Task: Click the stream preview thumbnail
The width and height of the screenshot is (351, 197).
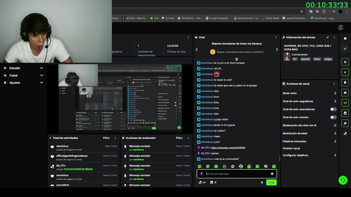Action: (x=120, y=99)
